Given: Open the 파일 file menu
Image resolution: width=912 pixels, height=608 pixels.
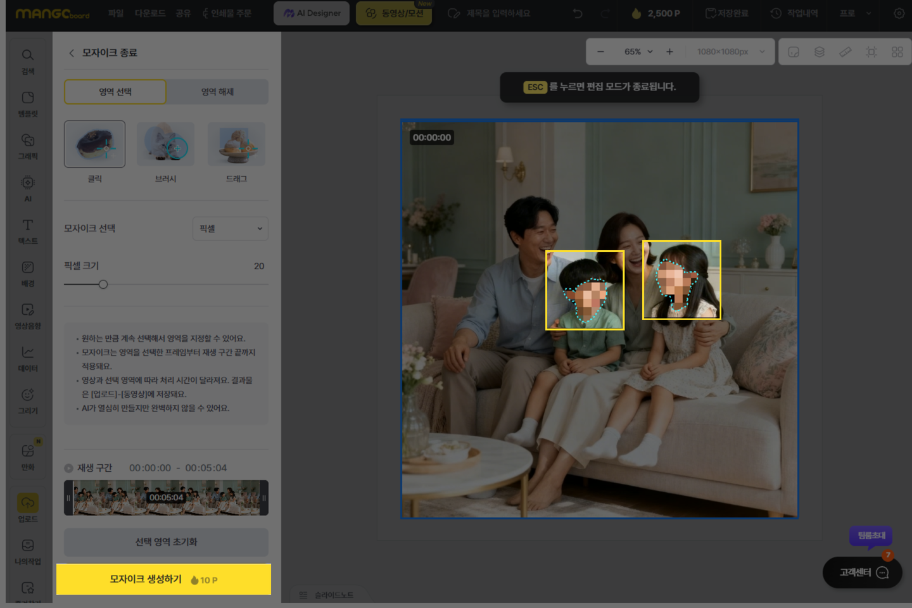Looking at the screenshot, I should tap(116, 13).
